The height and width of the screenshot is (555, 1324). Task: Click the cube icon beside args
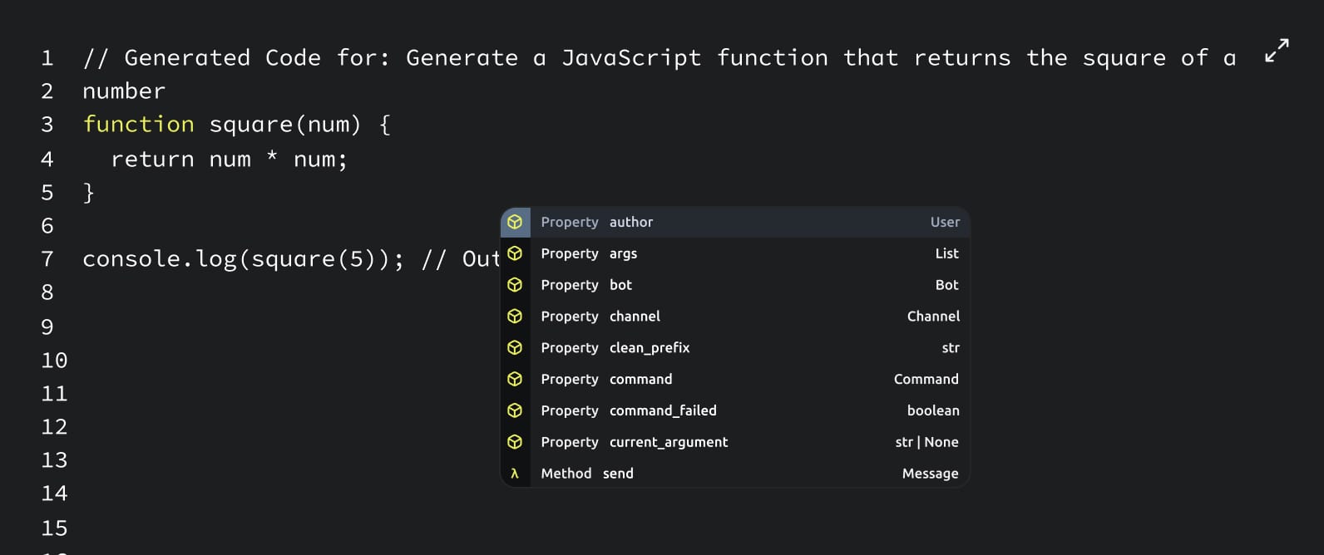pyautogui.click(x=515, y=253)
